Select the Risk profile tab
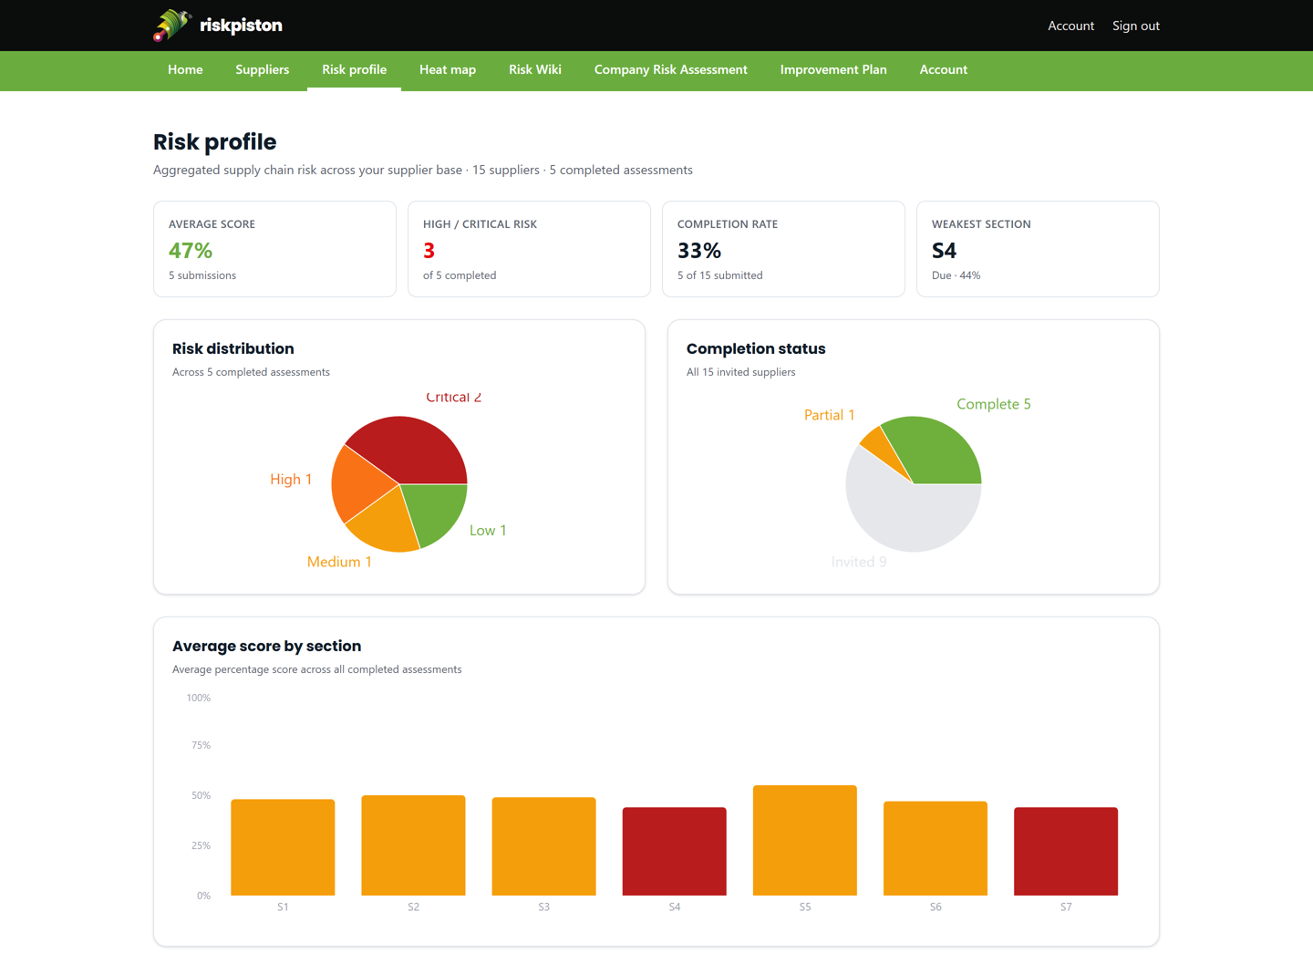1313x953 pixels. (354, 70)
